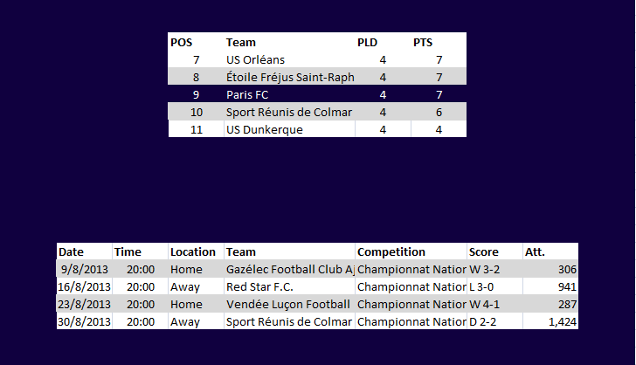
Task: Select the Vendée Luçon Football cell
Action: point(290,304)
